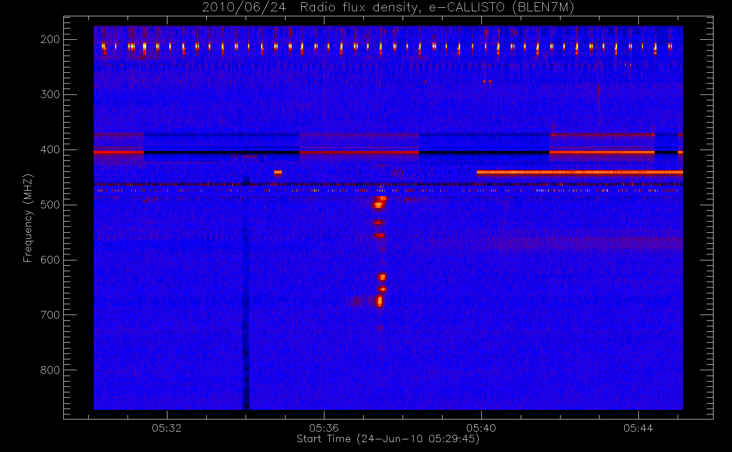Click the 05:44 time tick label

tap(638, 428)
